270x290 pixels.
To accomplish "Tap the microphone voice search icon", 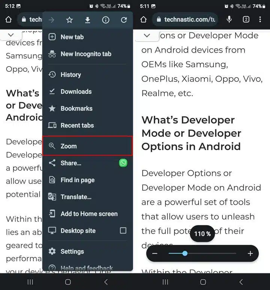I will click(x=229, y=19).
